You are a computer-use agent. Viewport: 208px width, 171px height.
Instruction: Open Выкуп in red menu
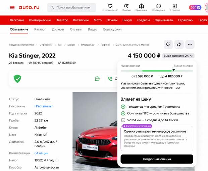coord(127,20)
